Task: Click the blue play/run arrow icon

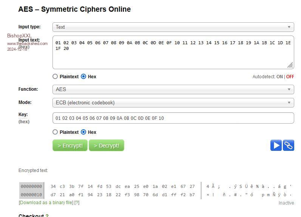Action: (276, 145)
